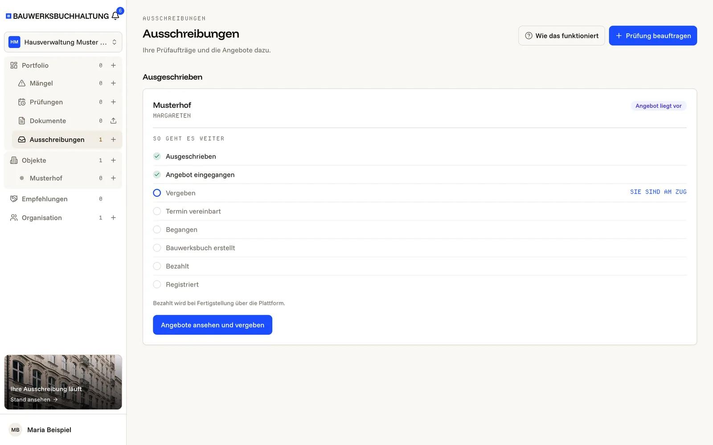Click the Mängel warning triangle icon
The width and height of the screenshot is (713, 445).
click(22, 83)
